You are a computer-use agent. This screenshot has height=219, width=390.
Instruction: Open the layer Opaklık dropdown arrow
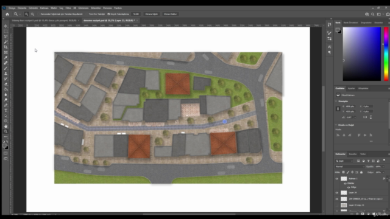coord(383,167)
